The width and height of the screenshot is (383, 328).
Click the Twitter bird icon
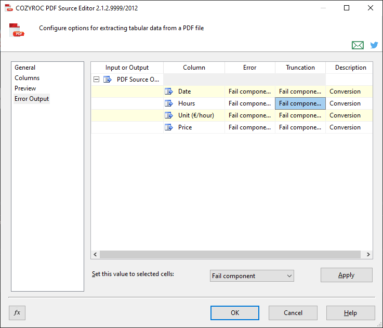(x=374, y=45)
